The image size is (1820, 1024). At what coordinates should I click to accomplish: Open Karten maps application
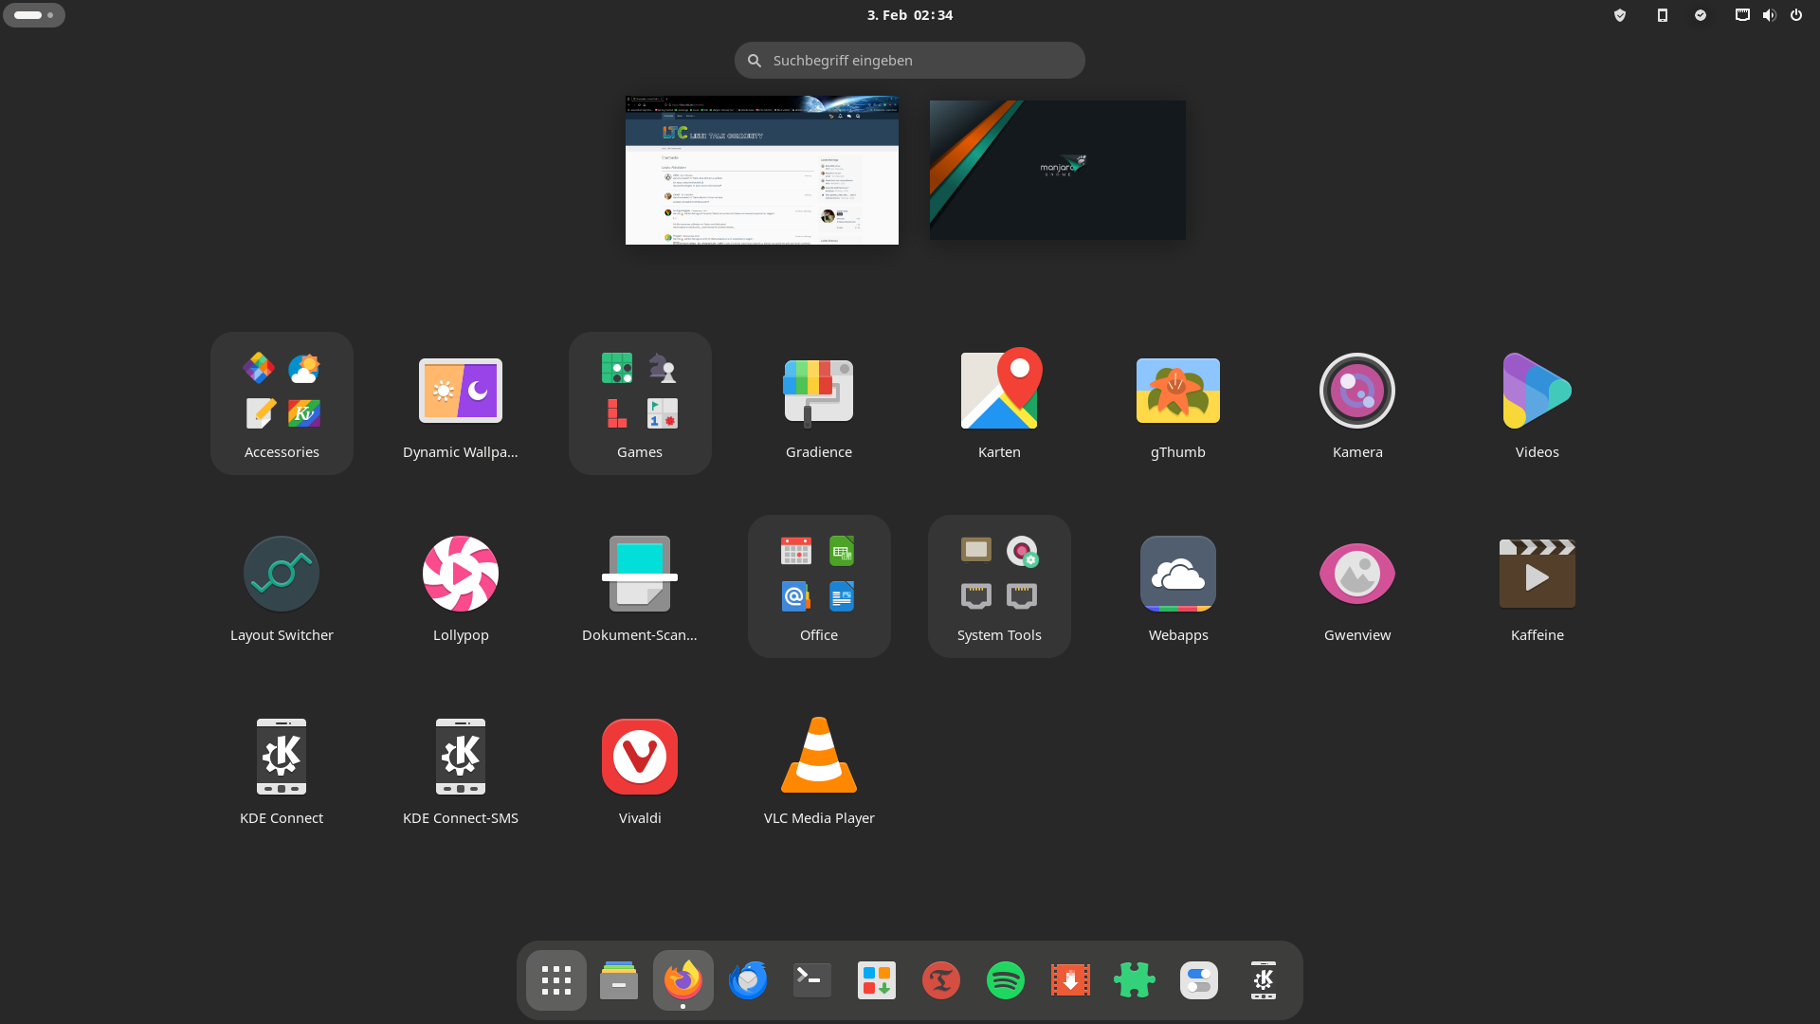pyautogui.click(x=998, y=392)
